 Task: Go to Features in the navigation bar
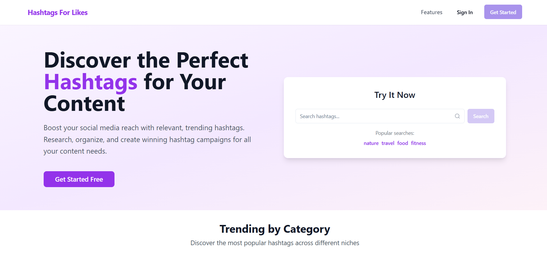point(431,12)
